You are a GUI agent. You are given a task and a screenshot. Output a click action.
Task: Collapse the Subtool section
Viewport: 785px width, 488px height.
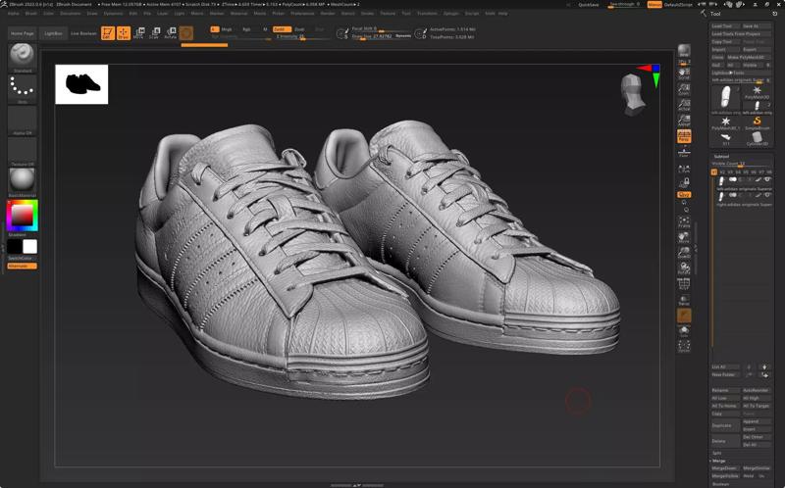(721, 156)
